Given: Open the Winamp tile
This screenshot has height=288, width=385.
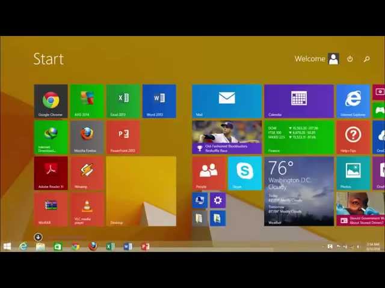Looking at the screenshot, I should [87, 173].
